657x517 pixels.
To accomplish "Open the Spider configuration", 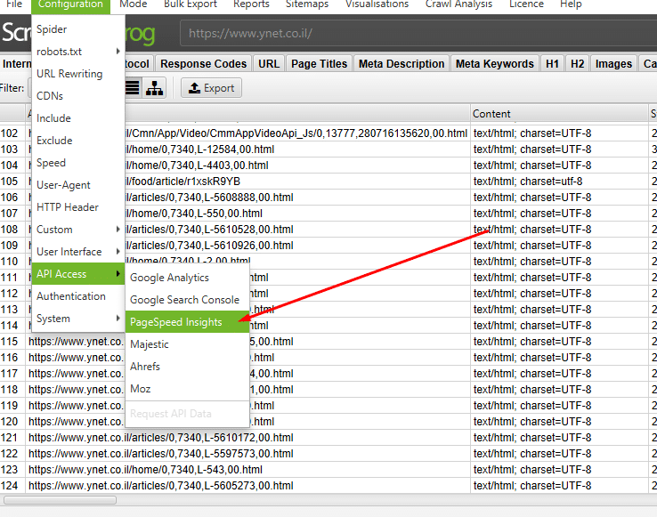I will pyautogui.click(x=52, y=29).
